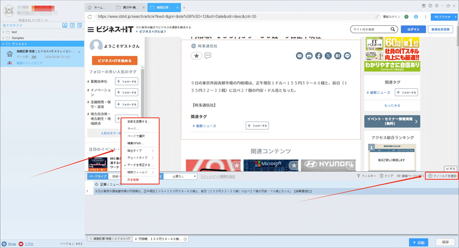Image resolution: width=459 pixels, height=248 pixels.
Task: Click the new task icon in sidebar header
Action: pos(72,25)
